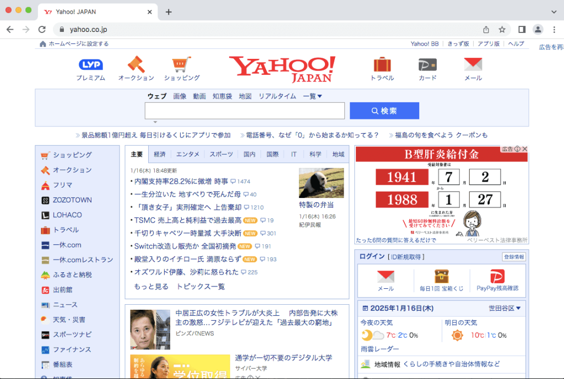Click the browser share icon
This screenshot has height=379, width=564.
tap(486, 30)
